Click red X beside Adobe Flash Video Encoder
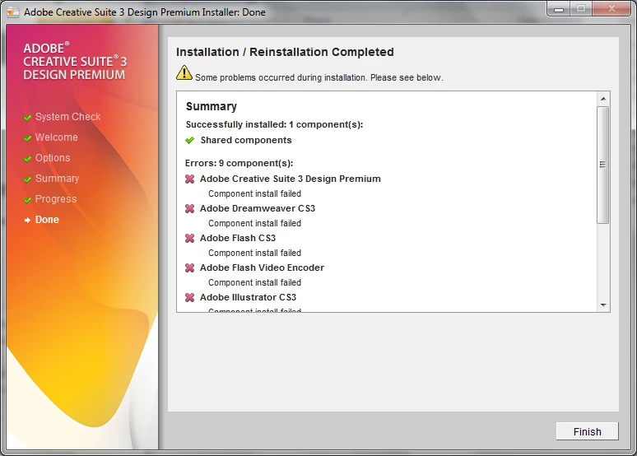 coord(190,268)
